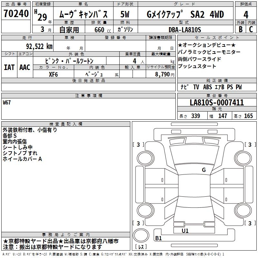Screen dimensions: 258x258
Task: Click the interior grade C cell
Action: [x=251, y=29]
